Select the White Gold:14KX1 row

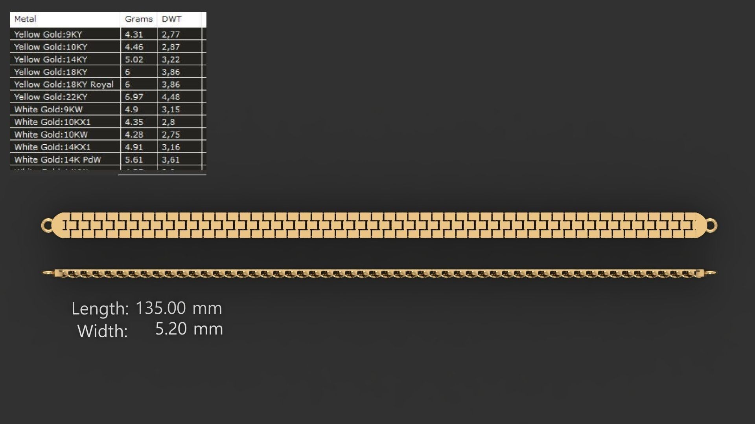(x=53, y=147)
